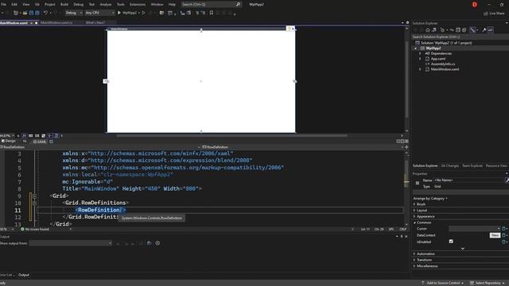Click the search magnifier icon in title bar
The width and height of the screenshot is (509, 286).
pyautogui.click(x=238, y=5)
